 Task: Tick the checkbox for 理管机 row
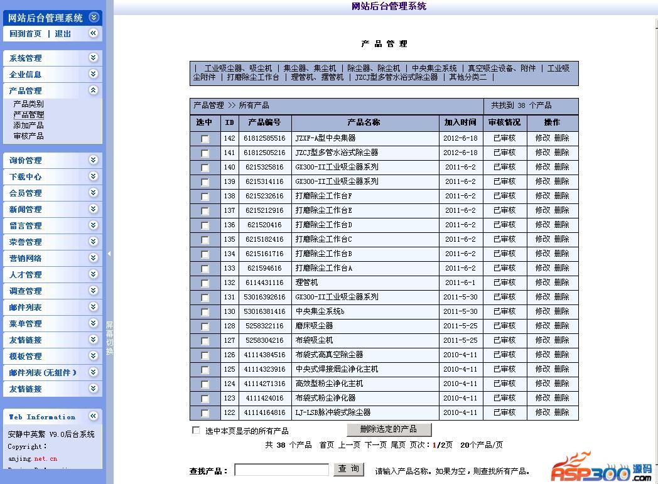(x=205, y=283)
